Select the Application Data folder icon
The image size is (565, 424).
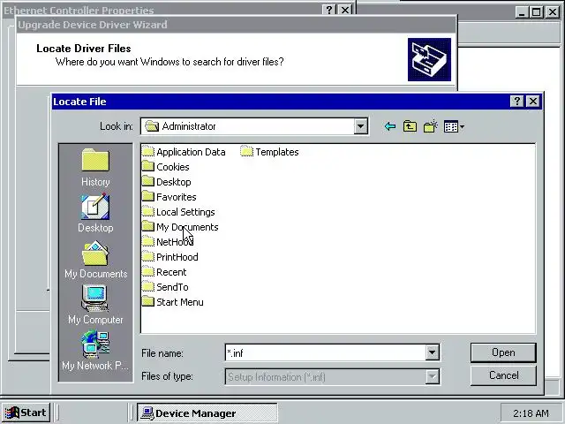pos(147,151)
